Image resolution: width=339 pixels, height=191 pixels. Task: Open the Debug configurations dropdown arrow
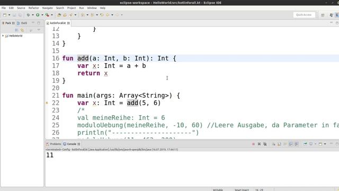point(33,15)
